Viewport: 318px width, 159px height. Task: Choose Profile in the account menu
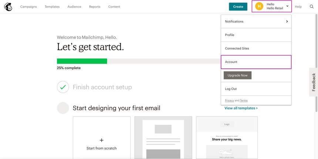(230, 35)
